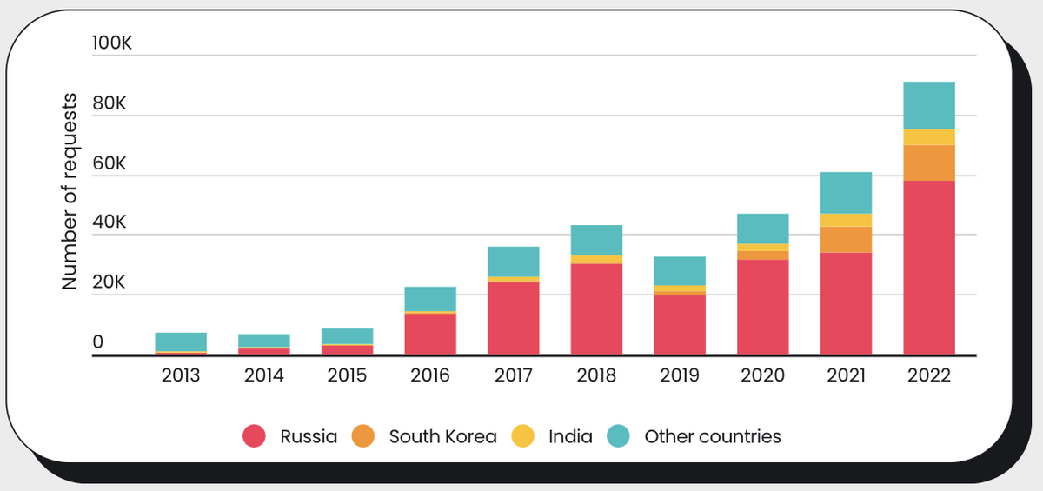This screenshot has width=1043, height=491.
Task: Click the 2021 x-axis label
Action: [846, 376]
